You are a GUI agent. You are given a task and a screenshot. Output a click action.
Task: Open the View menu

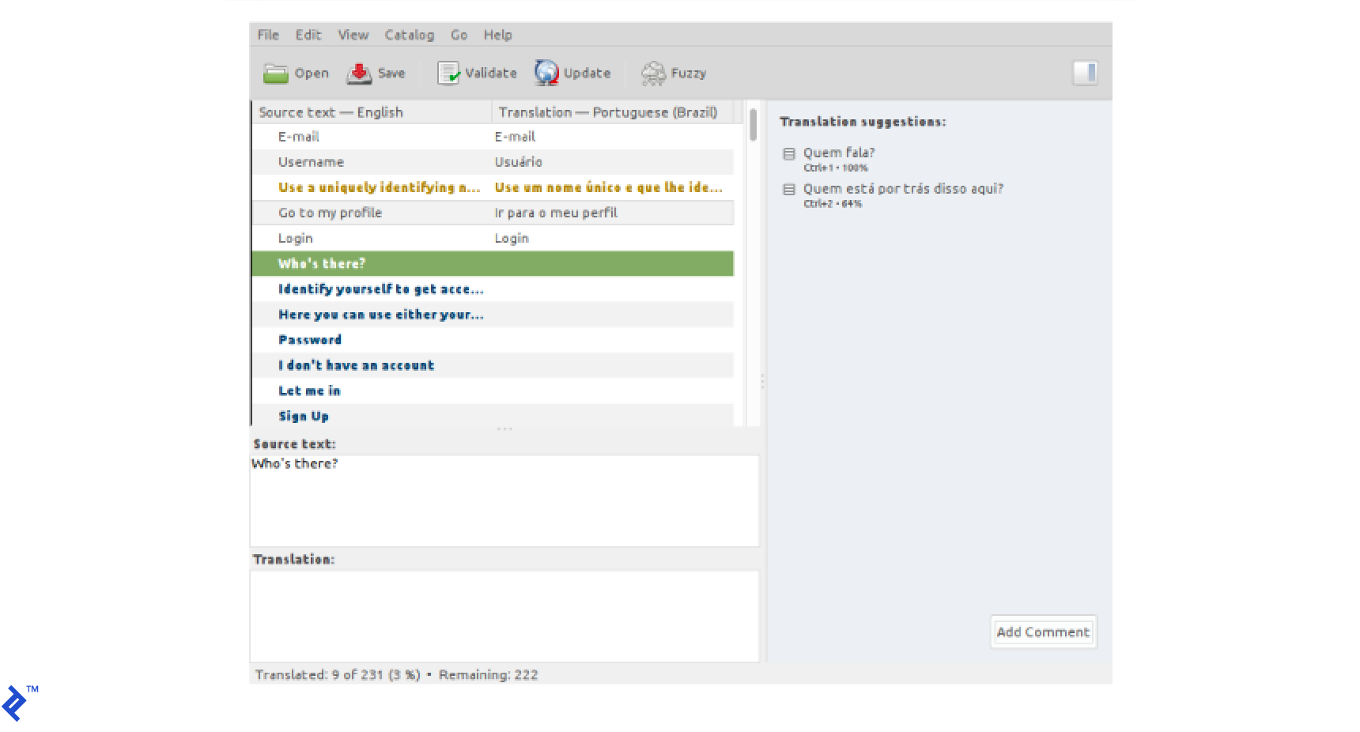tap(353, 34)
